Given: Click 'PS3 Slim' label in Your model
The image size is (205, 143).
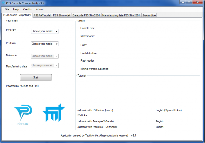Looking at the screenshot, I should click(11, 43).
